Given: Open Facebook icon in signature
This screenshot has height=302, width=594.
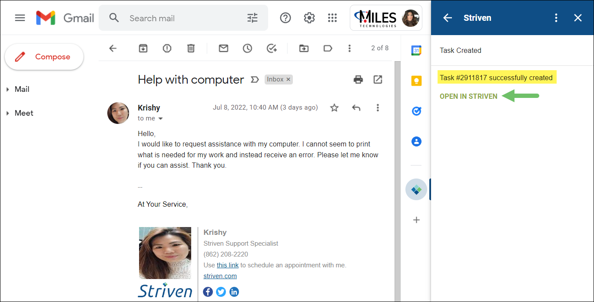Looking at the screenshot, I should click(x=208, y=292).
